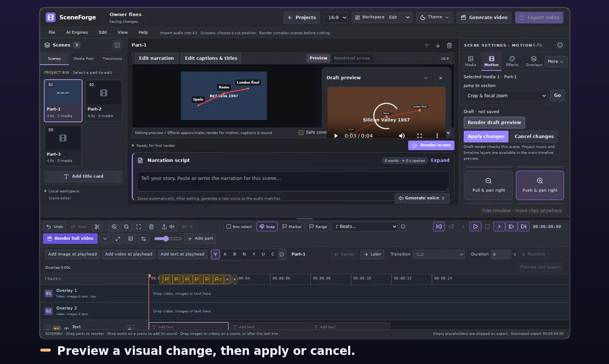Open Draft preview more options menu

pyautogui.click(x=437, y=136)
